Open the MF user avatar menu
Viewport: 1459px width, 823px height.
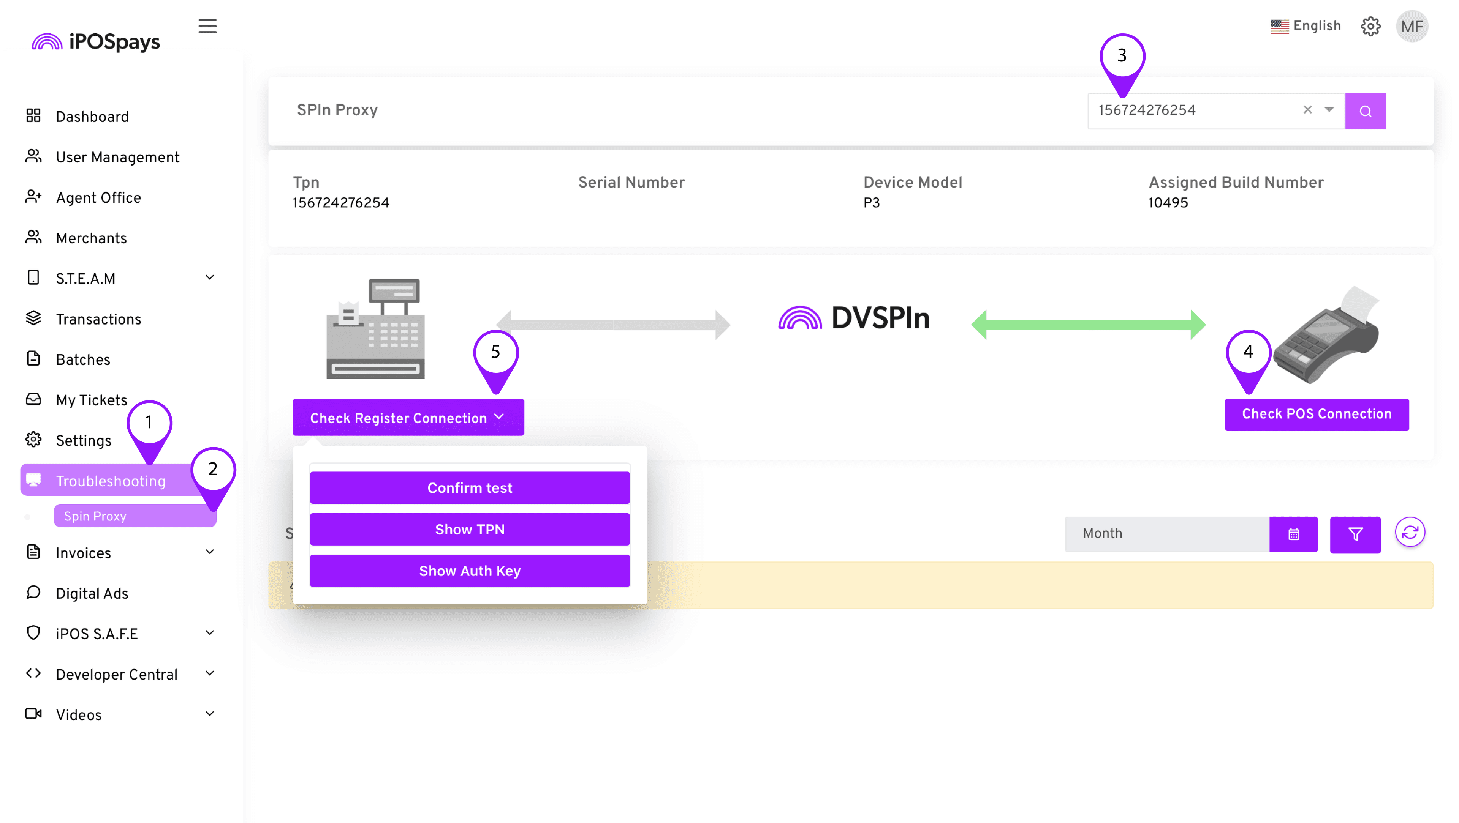click(x=1412, y=27)
